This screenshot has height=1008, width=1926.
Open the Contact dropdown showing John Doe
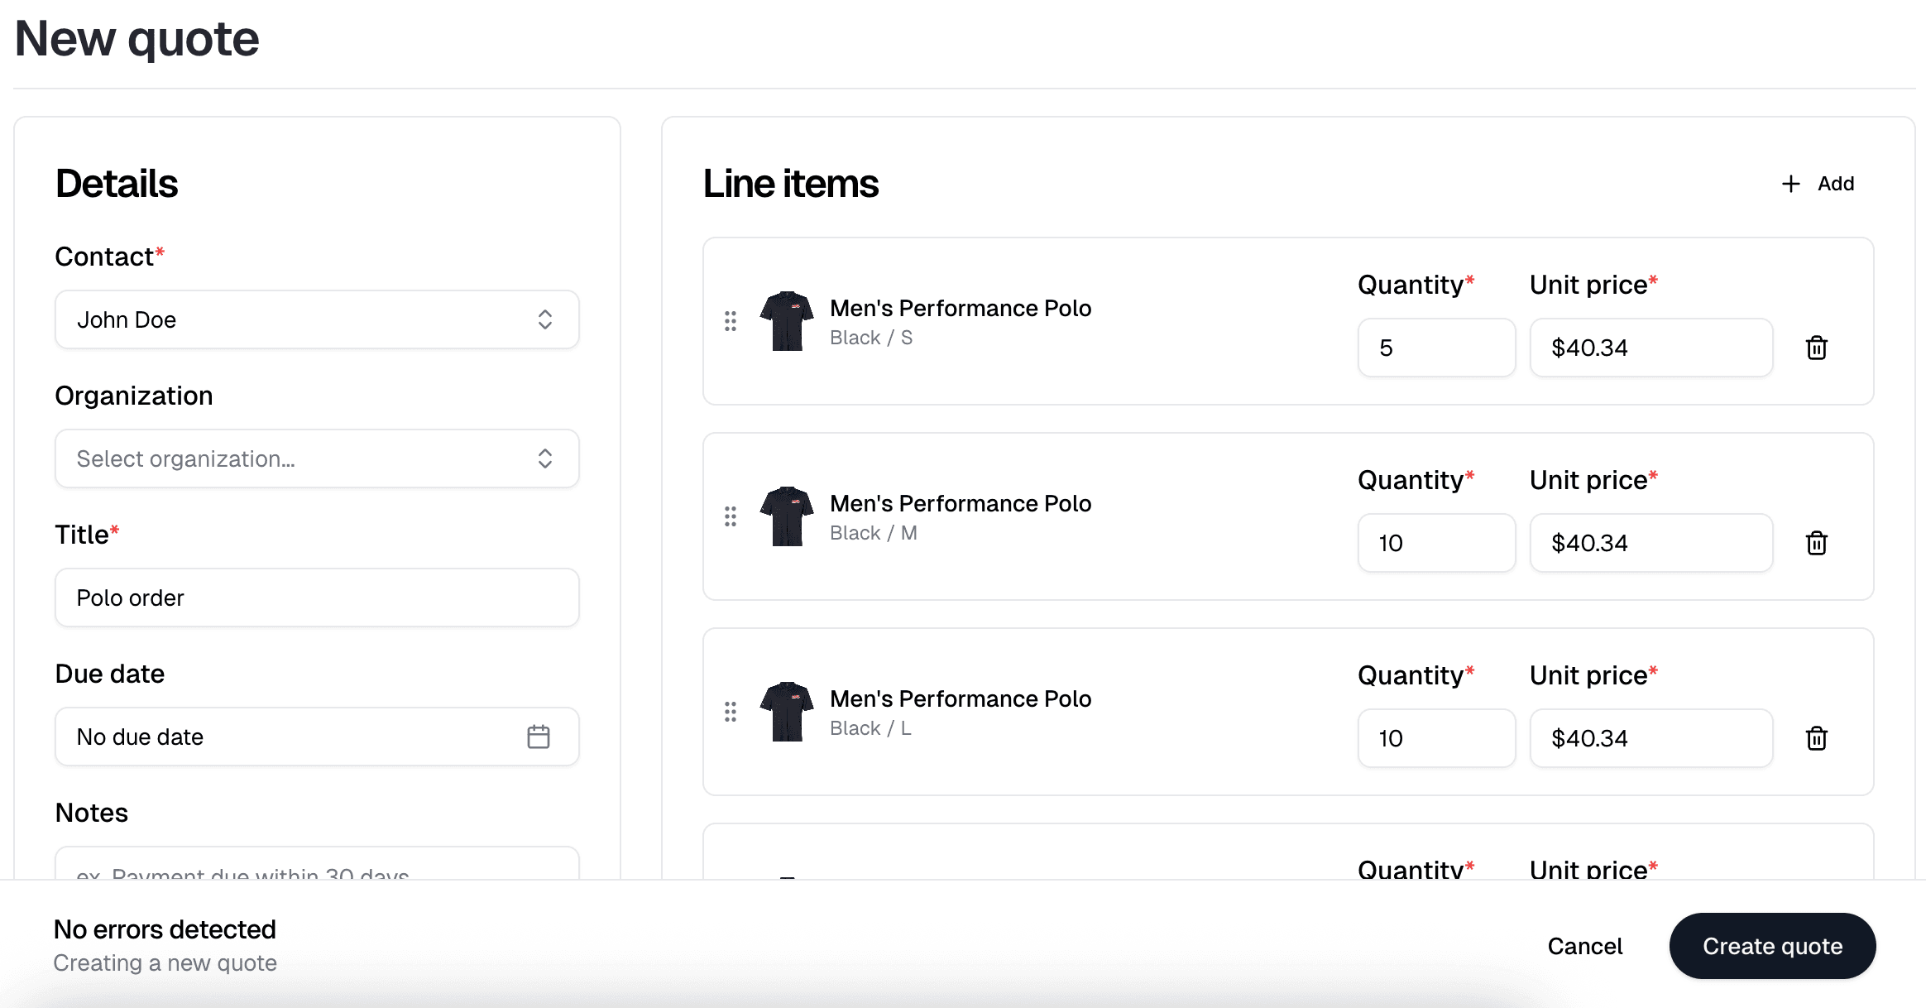pyautogui.click(x=317, y=319)
